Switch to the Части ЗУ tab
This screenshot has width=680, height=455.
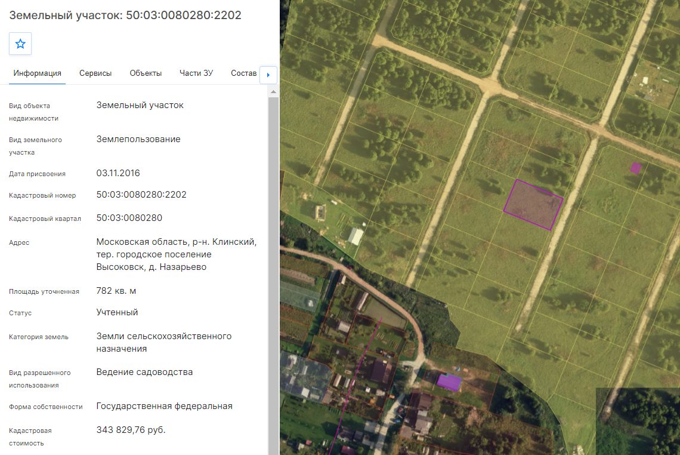coord(196,73)
